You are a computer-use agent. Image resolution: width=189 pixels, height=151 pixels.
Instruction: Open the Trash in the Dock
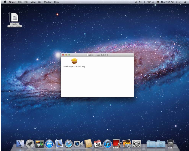pyautogui.click(x=171, y=144)
